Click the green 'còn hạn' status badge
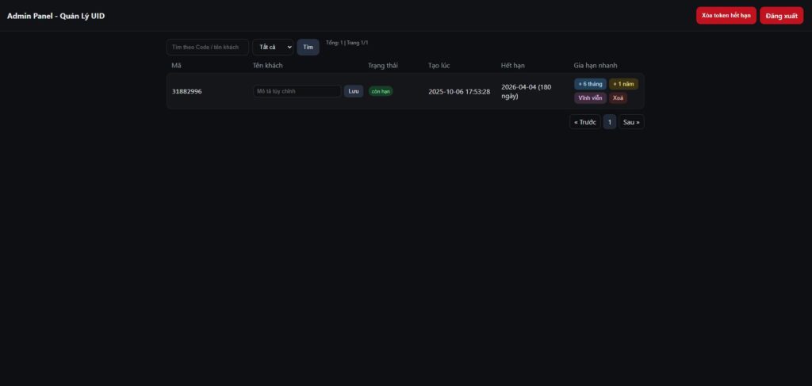The image size is (812, 386). point(381,91)
